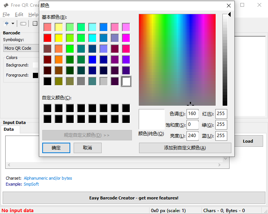Click right arrow of horizontal data scrollbar
The height and width of the screenshot is (214, 268).
click(x=219, y=165)
